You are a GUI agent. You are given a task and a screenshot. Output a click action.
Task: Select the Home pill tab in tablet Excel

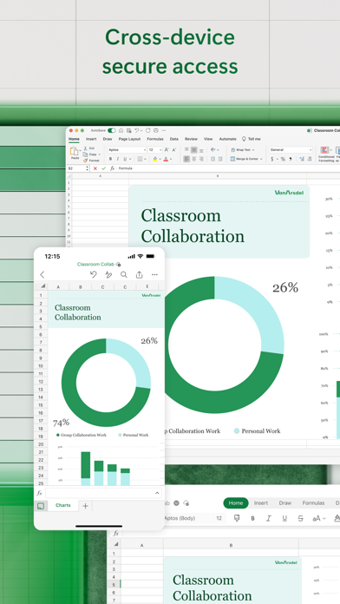pos(236,503)
